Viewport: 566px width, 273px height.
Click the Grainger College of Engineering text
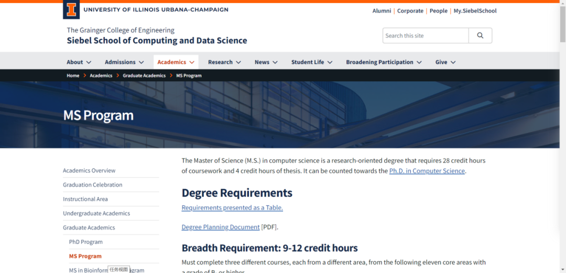(x=121, y=30)
